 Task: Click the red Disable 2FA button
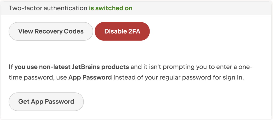pyautogui.click(x=122, y=31)
